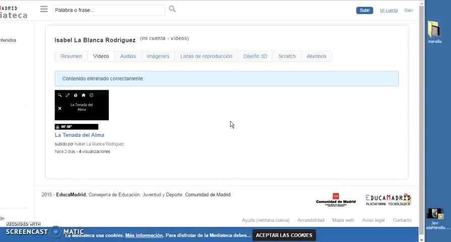Switch to Diseño 3D tab
The height and width of the screenshot is (242, 451).
point(255,56)
